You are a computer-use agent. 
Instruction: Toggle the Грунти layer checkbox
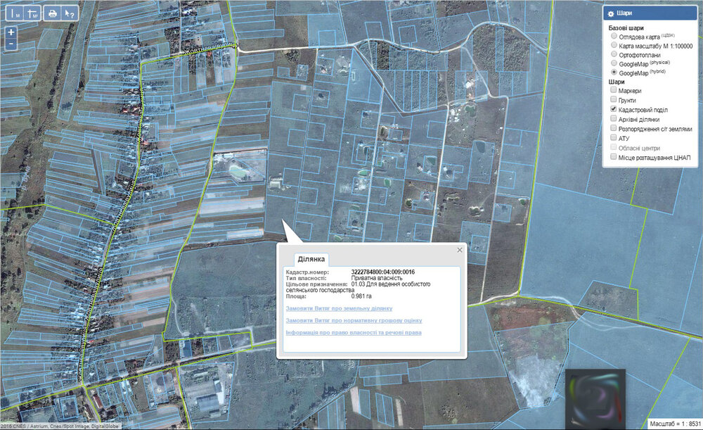(613, 99)
